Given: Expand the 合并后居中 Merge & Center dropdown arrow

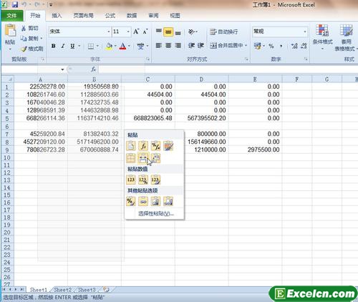Looking at the screenshot, I should [x=246, y=46].
